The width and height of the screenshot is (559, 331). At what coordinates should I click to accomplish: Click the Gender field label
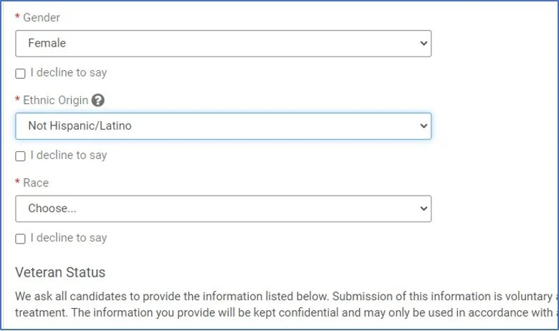click(x=42, y=17)
